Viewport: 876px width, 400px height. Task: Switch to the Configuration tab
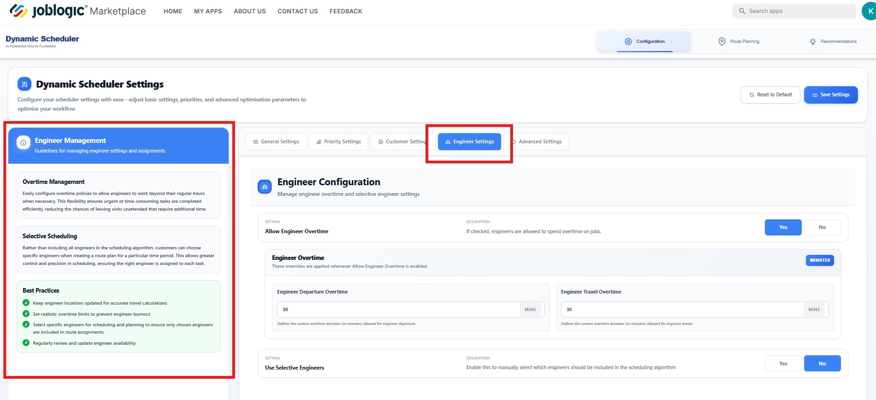pos(645,41)
